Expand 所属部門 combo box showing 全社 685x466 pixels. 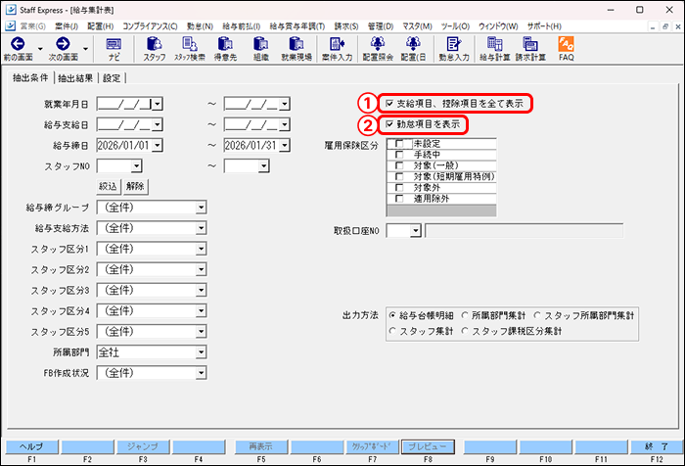coord(201,351)
